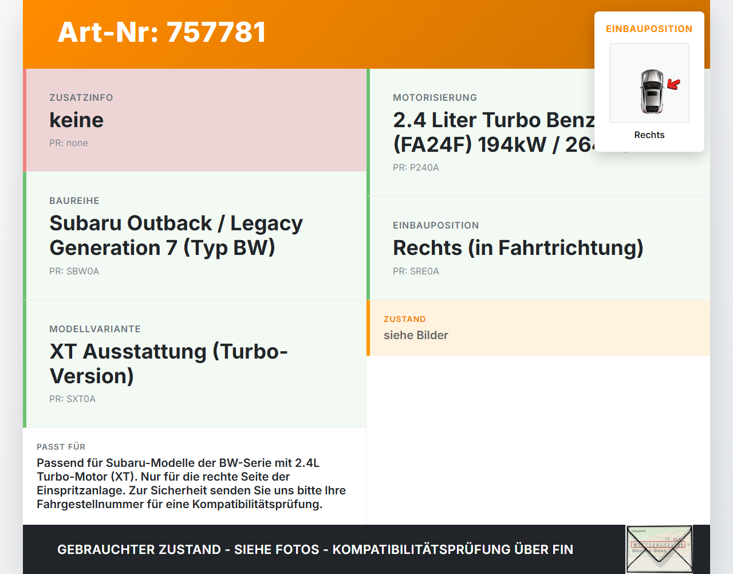Select 'XT Ausstattung (Turbo-Version)' text
The height and width of the screenshot is (574, 733).
point(169,364)
